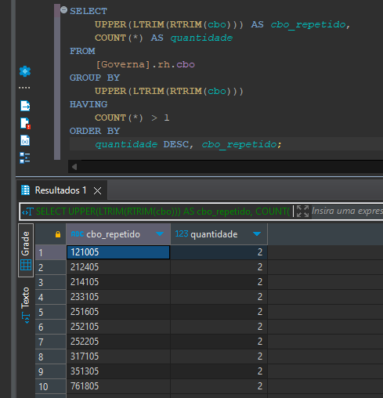The width and height of the screenshot is (383, 398).
Task: Click the gear settings icon in editor sidebar
Action: (25, 71)
